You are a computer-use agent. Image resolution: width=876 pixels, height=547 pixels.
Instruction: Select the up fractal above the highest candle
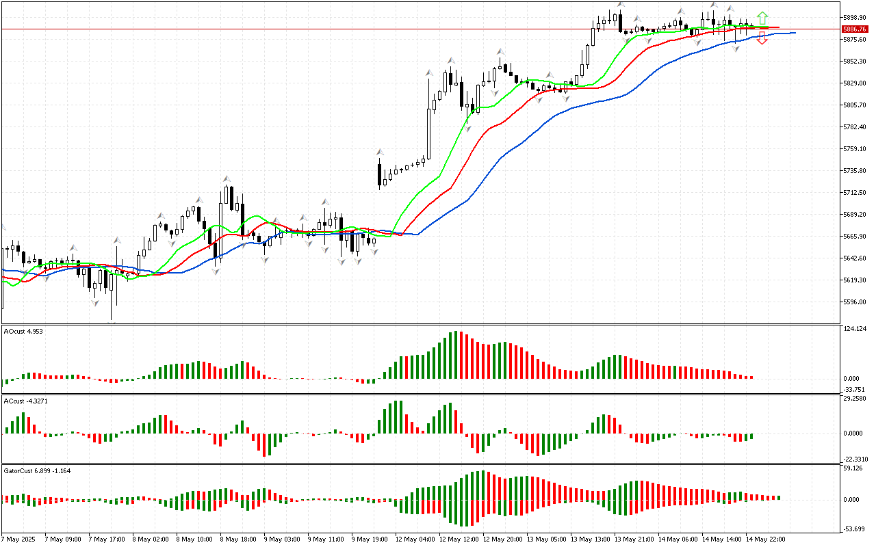620,5
